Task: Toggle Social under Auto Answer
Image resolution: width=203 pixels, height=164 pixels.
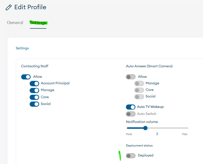Action: pos(139,97)
